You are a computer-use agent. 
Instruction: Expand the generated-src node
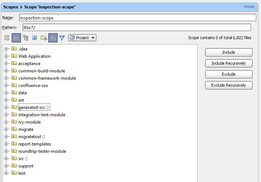click(x=6, y=107)
